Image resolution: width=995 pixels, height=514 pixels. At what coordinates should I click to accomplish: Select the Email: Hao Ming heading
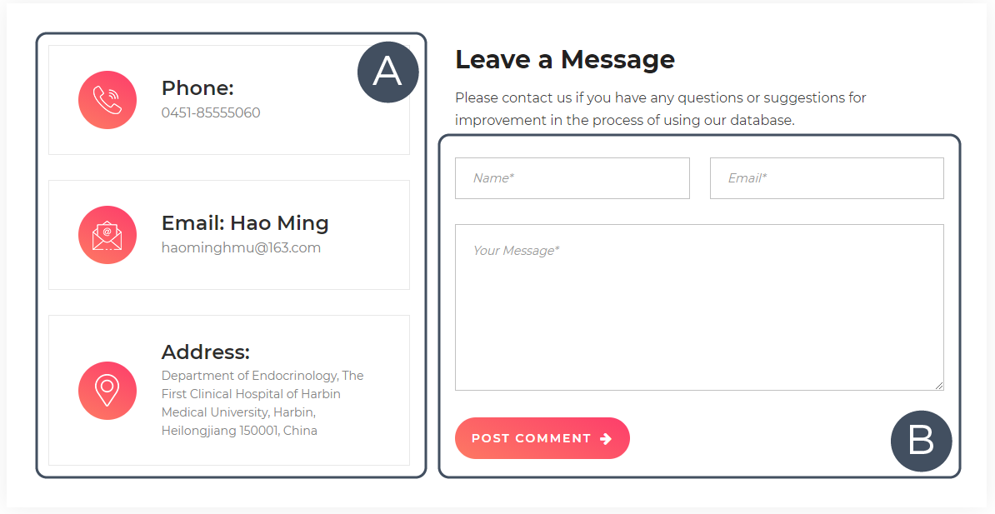point(245,223)
